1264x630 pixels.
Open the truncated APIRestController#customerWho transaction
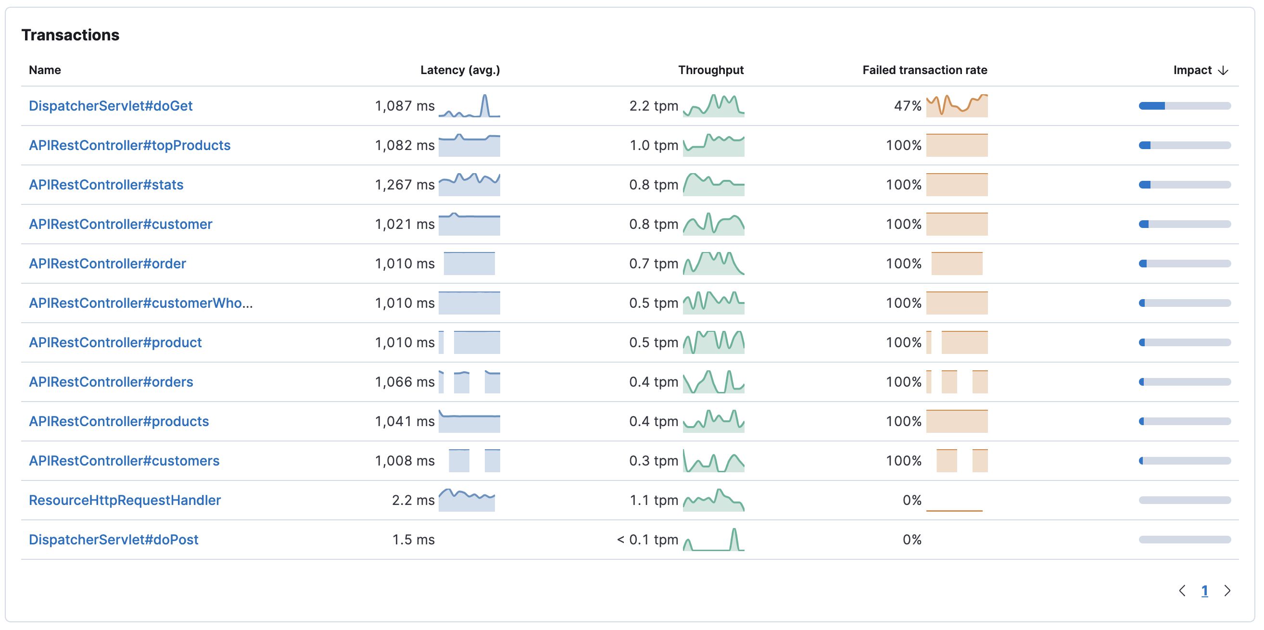click(x=140, y=302)
